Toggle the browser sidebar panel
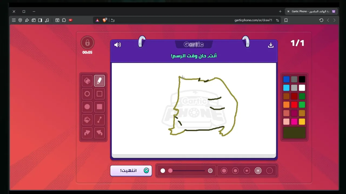Viewport: 346px width, 194px height. point(40,20)
